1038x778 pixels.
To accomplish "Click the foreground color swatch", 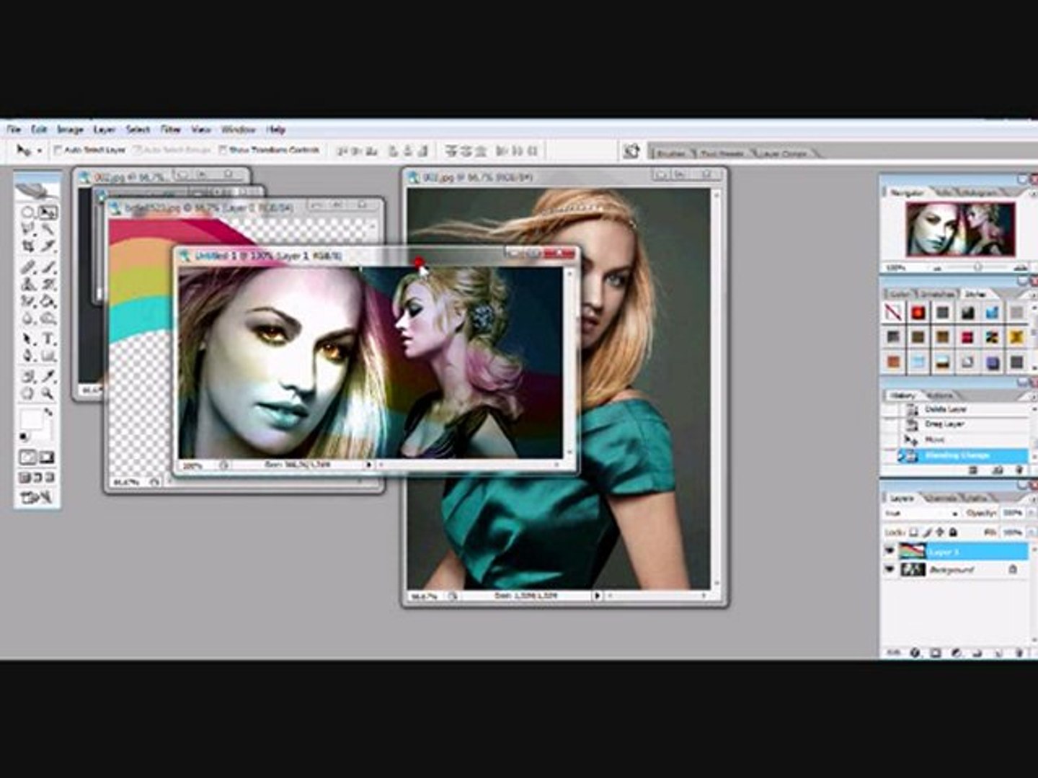I will (30, 419).
